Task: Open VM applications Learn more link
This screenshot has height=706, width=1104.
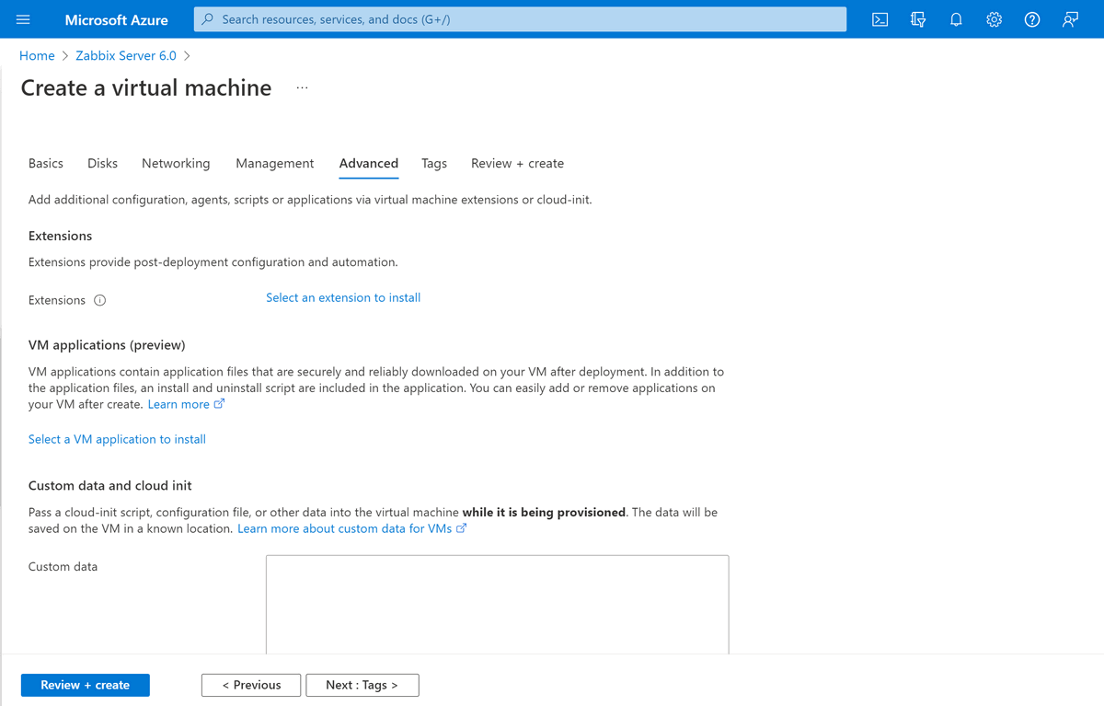Action: pyautogui.click(x=186, y=404)
